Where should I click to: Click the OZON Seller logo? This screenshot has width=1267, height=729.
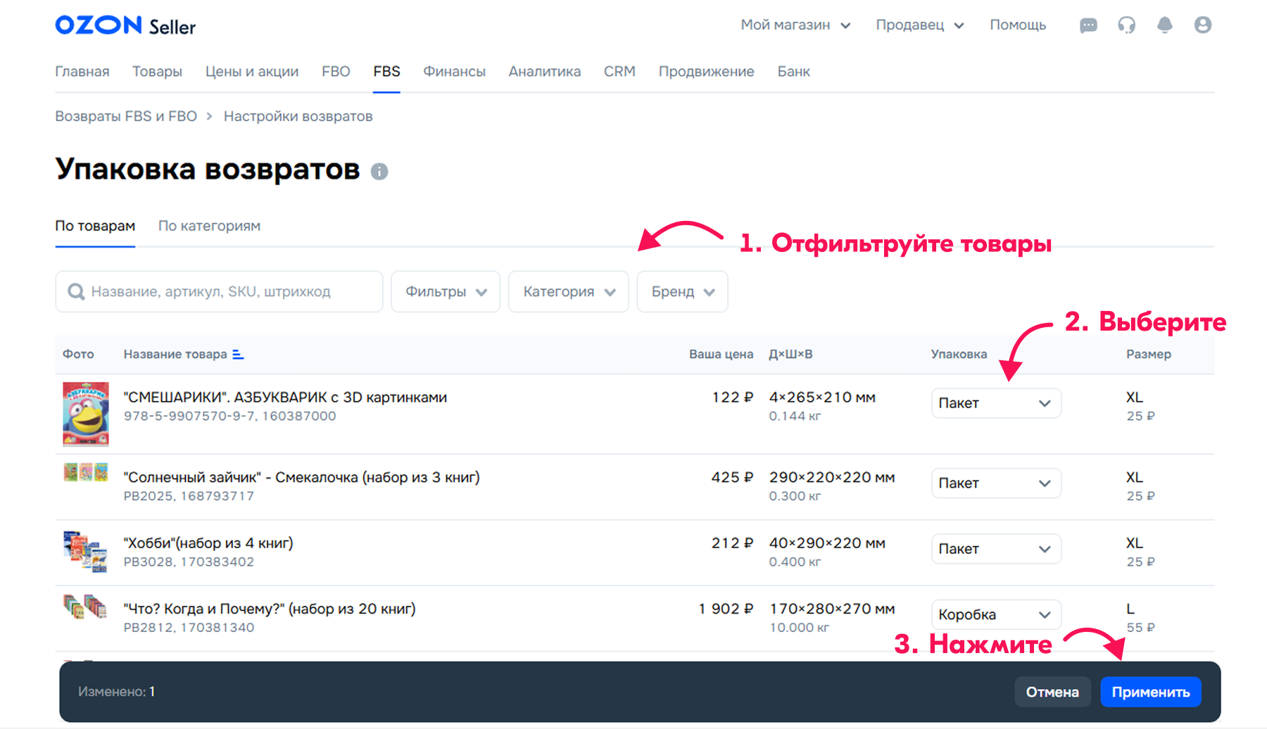pyautogui.click(x=125, y=25)
